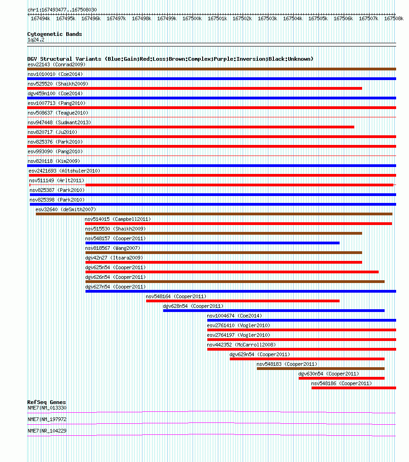Screen dimensions: 409x462
Task: Click the NME7|NM_197972 gene label
Action: [47, 419]
